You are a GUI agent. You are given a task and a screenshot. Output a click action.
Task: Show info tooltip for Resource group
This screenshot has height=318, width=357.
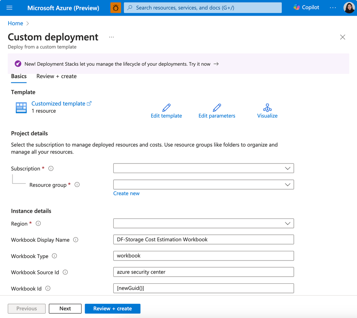tap(77, 185)
